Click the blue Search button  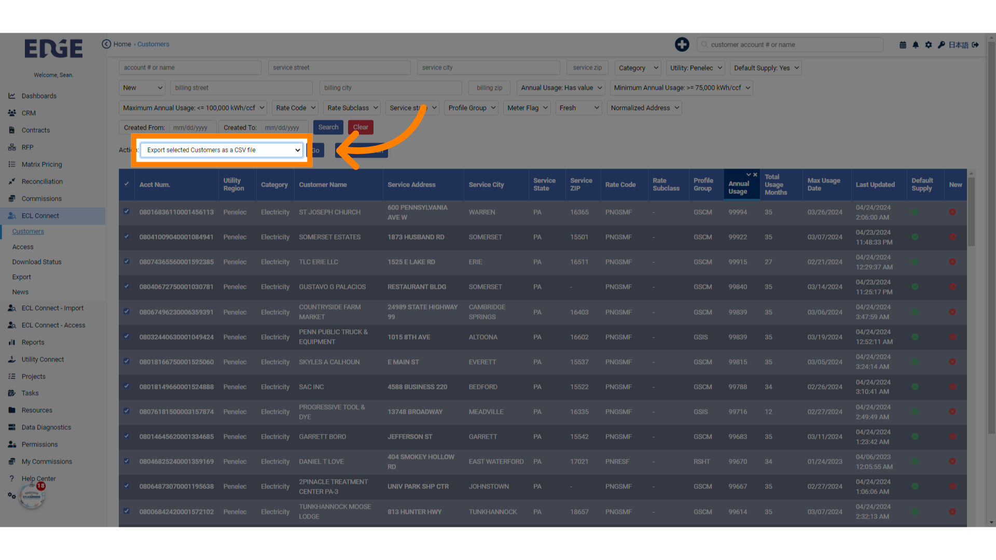click(328, 128)
